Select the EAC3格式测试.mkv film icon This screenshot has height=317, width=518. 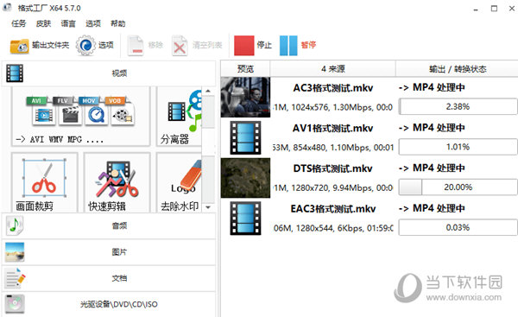pyautogui.click(x=245, y=219)
